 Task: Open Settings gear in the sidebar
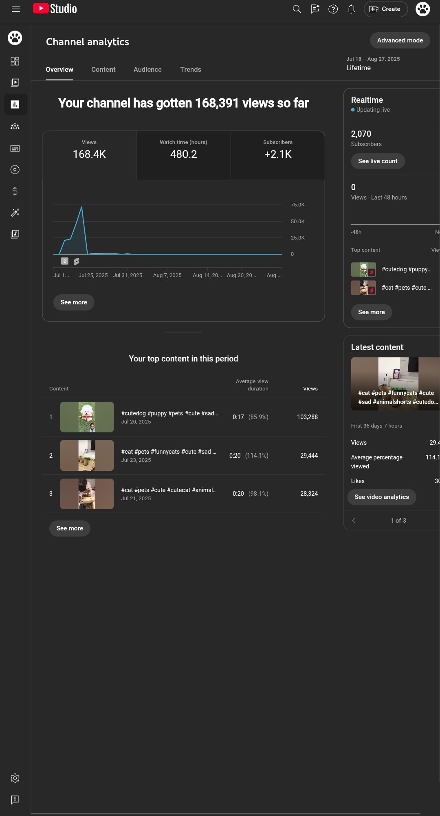pos(15,778)
